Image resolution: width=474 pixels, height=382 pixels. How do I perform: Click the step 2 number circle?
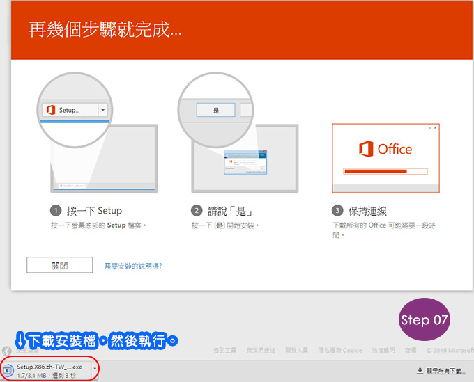tap(197, 211)
